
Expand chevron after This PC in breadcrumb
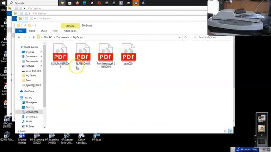54,37
